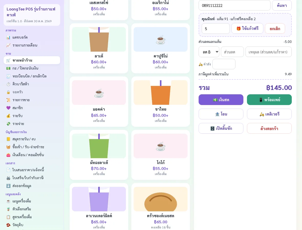Click the basket icon for ซื้อเข้า / รับ-จ่ายชำระ

tap(8, 147)
